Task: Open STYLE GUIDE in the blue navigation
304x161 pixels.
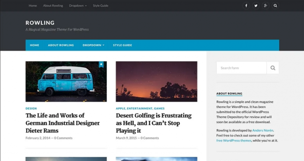Action: tap(122, 45)
